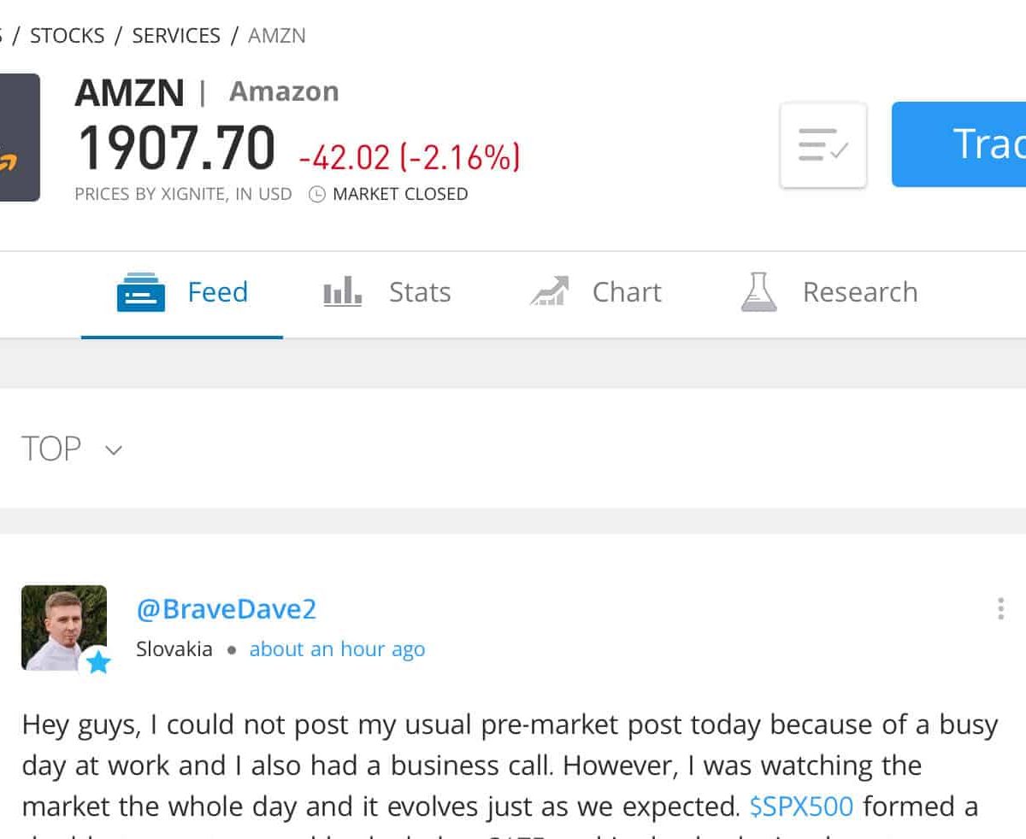The height and width of the screenshot is (839, 1026).
Task: Open the watchlist checklist icon button
Action: [x=823, y=145]
